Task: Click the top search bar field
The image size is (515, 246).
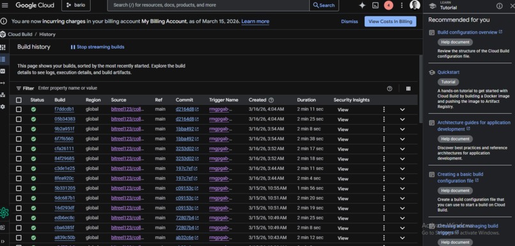Action: pyautogui.click(x=208, y=5)
